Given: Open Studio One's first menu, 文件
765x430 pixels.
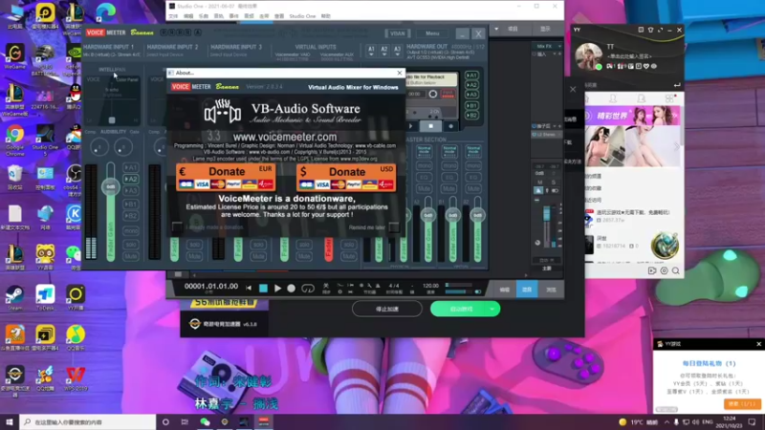Looking at the screenshot, I should pos(173,16).
